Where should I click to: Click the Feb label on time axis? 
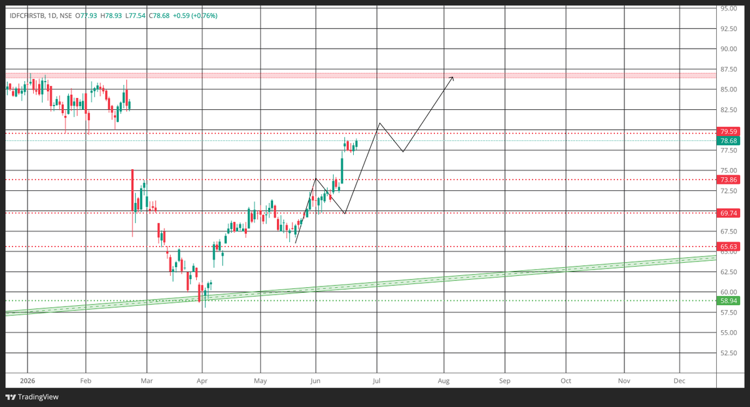tap(86, 380)
